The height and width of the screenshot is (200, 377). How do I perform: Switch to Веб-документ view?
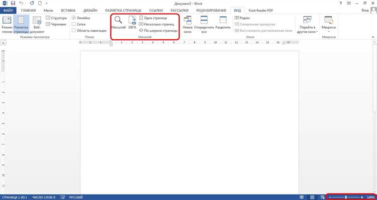click(37, 25)
